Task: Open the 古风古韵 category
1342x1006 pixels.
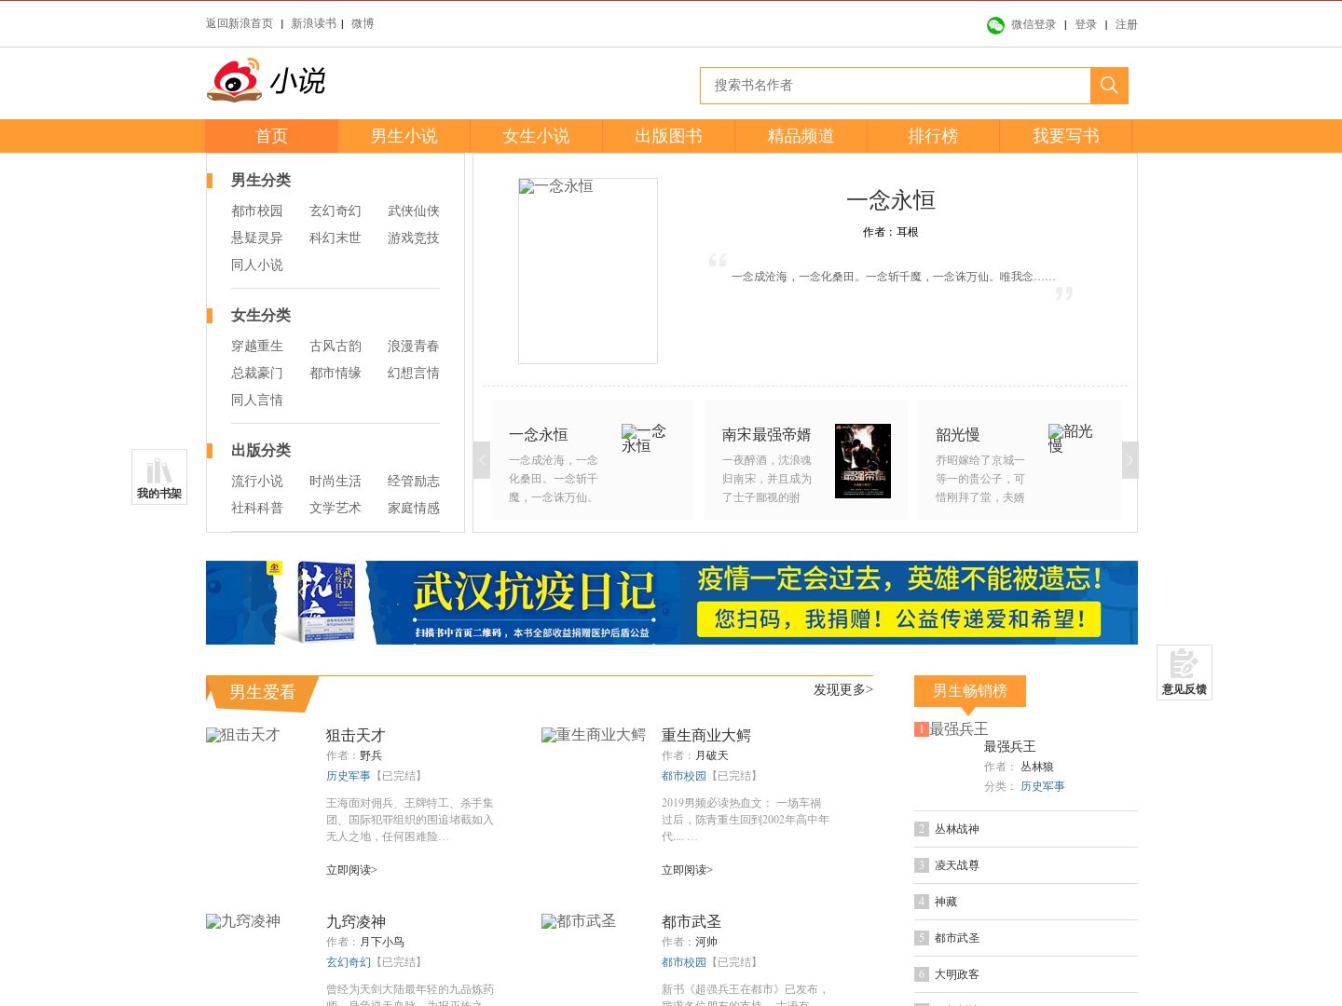Action: 335,347
